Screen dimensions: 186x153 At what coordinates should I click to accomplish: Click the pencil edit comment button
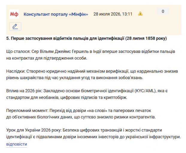15,27
